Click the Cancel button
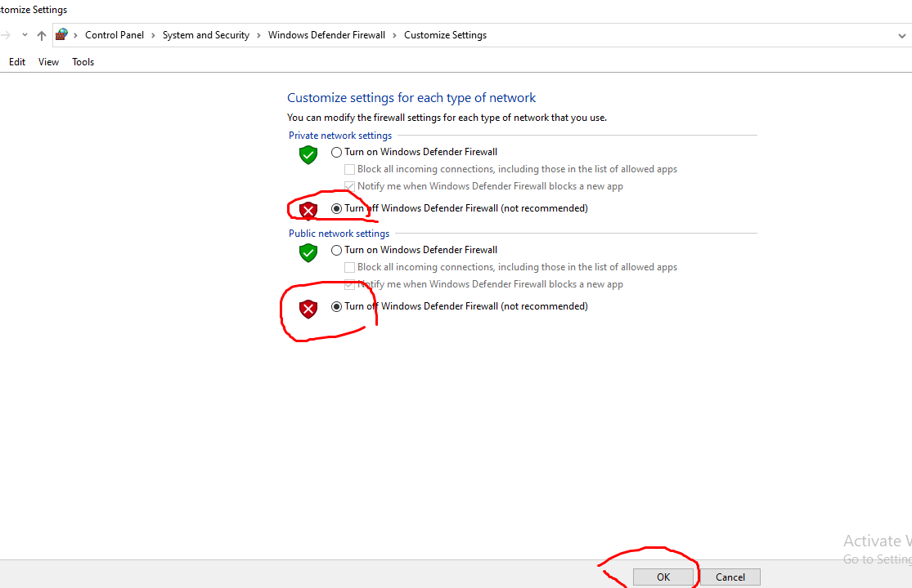Image resolution: width=912 pixels, height=588 pixels. [730, 577]
